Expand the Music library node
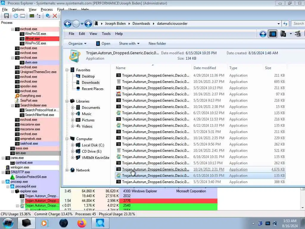Image resolution: width=305 pixels, height=229 pixels. pyautogui.click(x=73, y=114)
